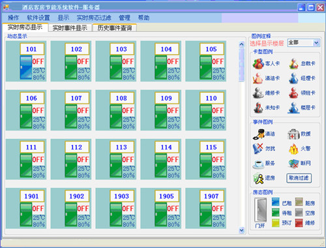The width and height of the screenshot is (326, 248).
Task: Click the room list scrollbar thumb
Action: [x=241, y=65]
